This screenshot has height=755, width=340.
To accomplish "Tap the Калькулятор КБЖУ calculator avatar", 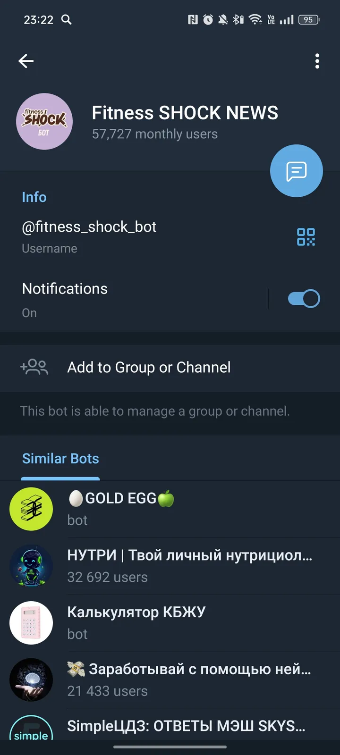I will click(x=31, y=623).
